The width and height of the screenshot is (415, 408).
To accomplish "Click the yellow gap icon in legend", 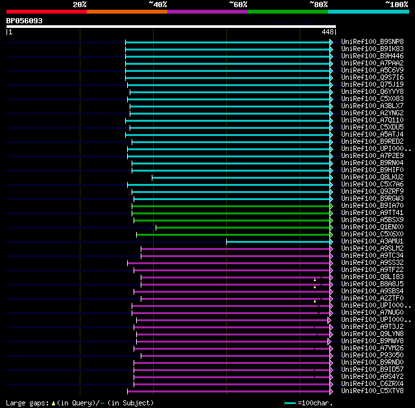I will point(53,403).
